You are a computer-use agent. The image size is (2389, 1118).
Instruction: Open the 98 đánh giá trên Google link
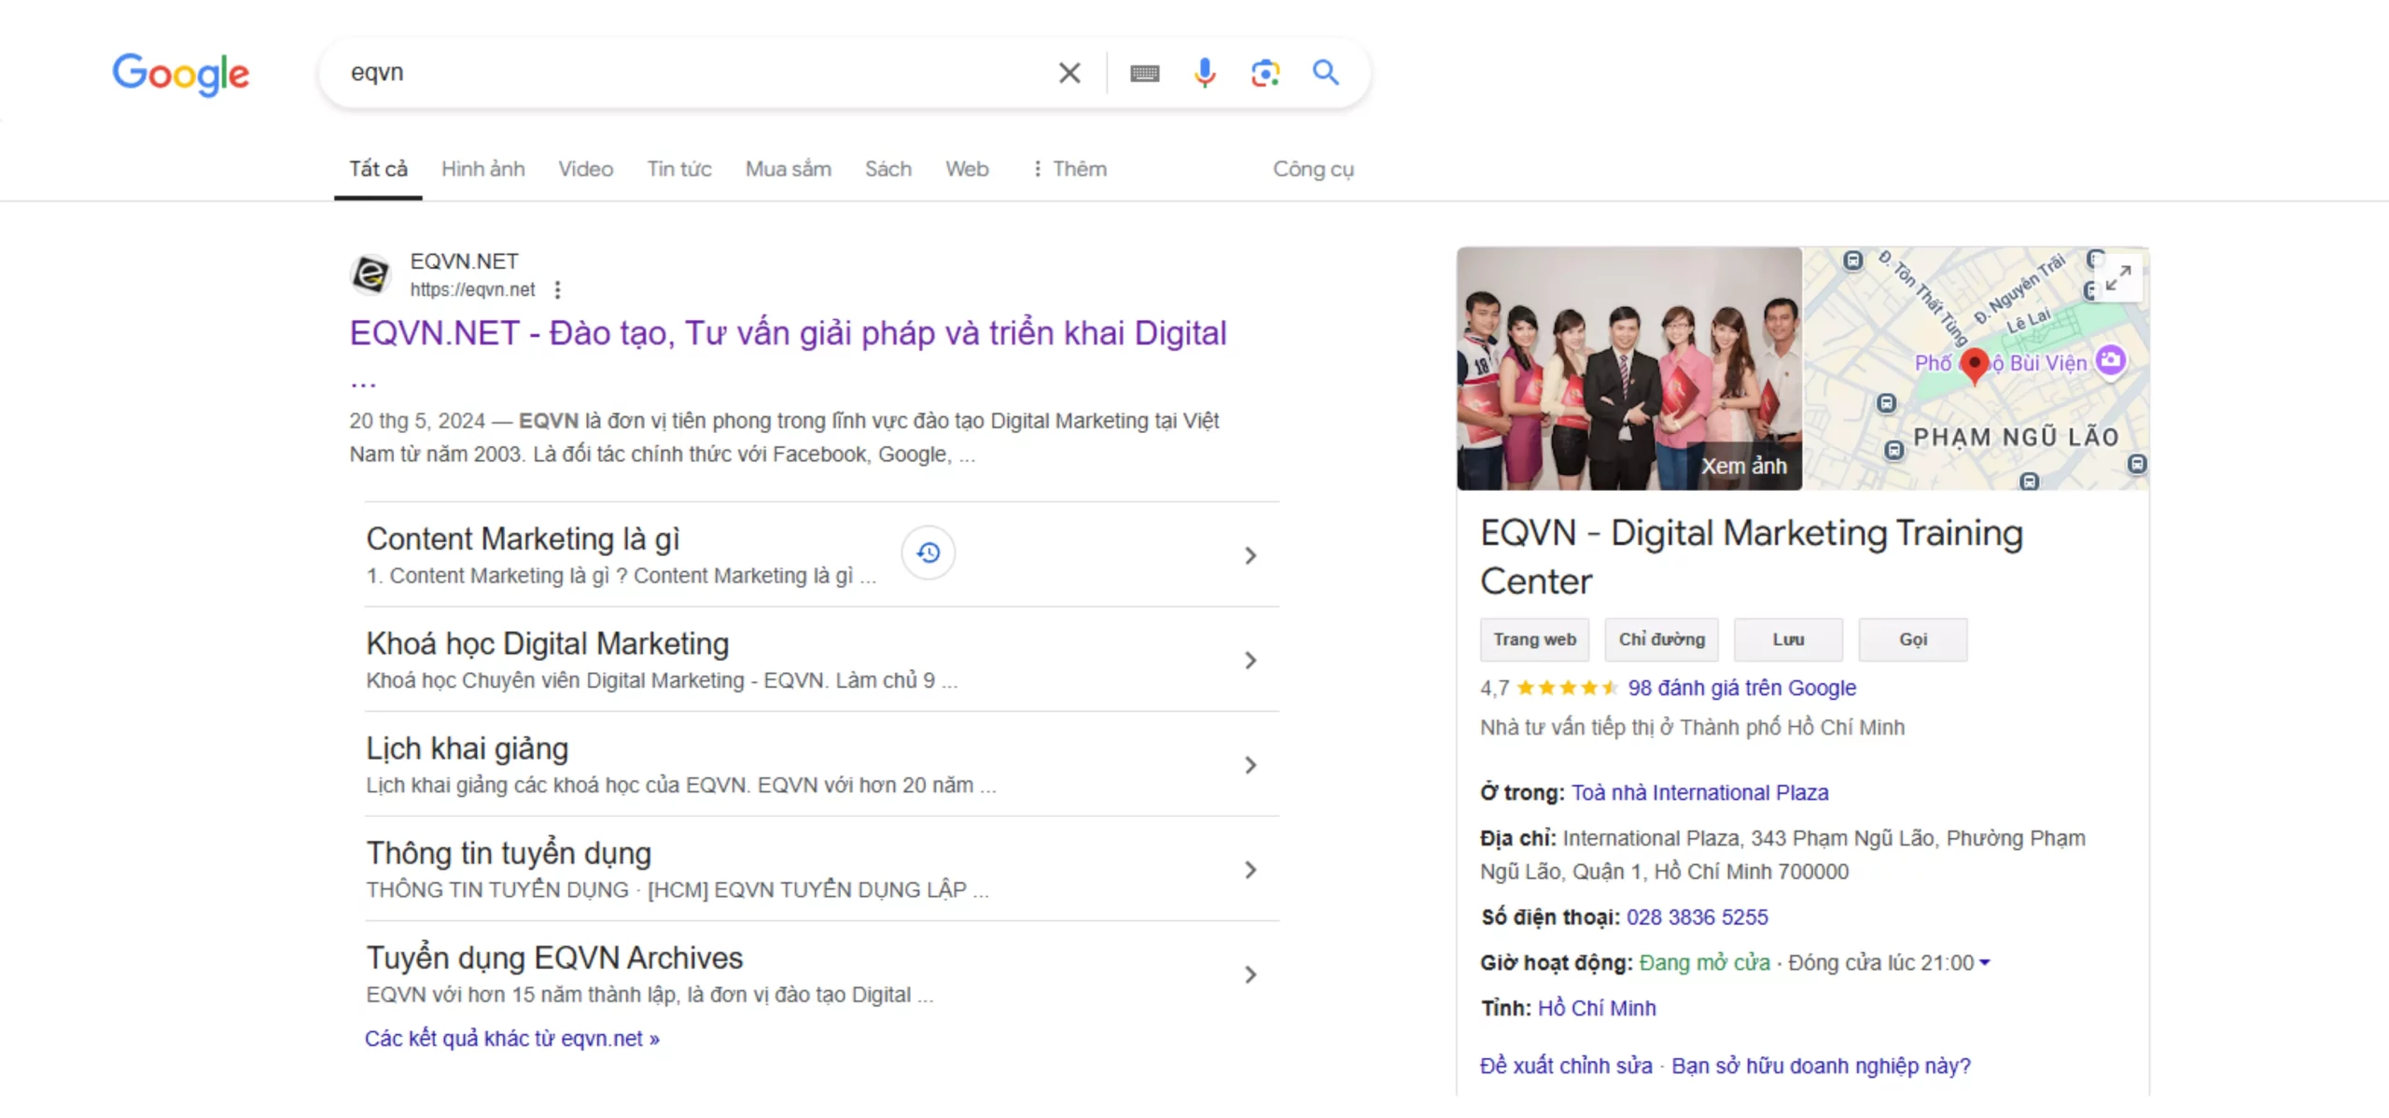click(1741, 689)
